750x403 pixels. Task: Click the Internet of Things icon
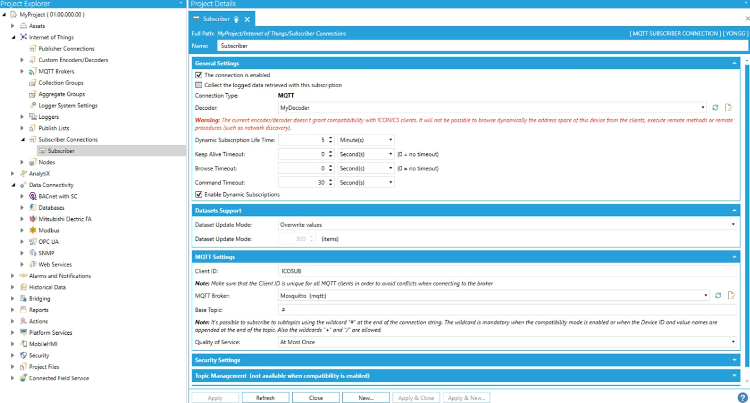coord(23,37)
